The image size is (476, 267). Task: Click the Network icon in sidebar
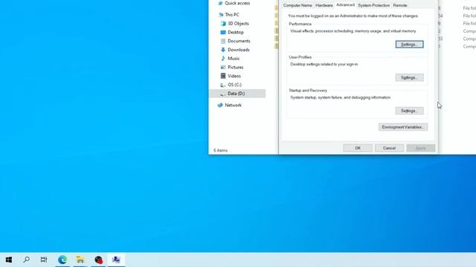pyautogui.click(x=220, y=105)
